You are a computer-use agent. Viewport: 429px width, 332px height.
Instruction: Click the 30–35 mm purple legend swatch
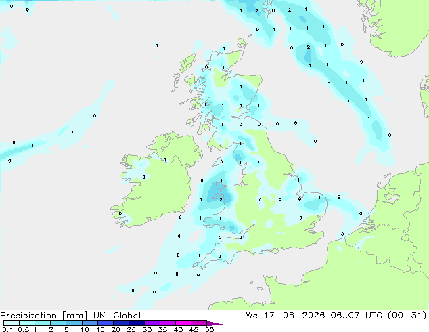pos(152,323)
